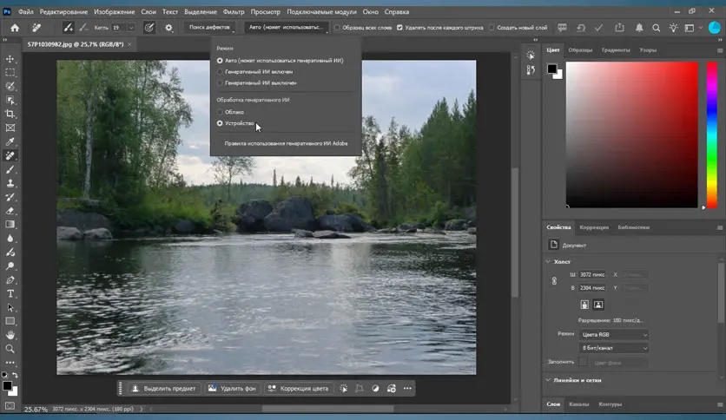Click the undo arrow in options bar
Screen dimensions: 726x420
pos(581,28)
